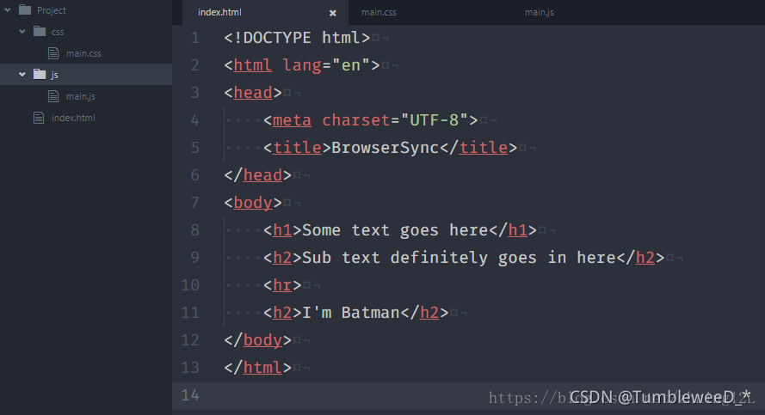Click the main.css file icon in tree
This screenshot has height=415, width=765.
[53, 53]
